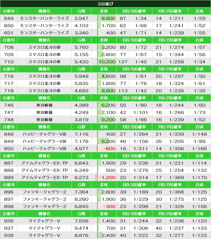Click machine number 708
The height and width of the screenshot is (239, 211).
pyautogui.click(x=9, y=47)
